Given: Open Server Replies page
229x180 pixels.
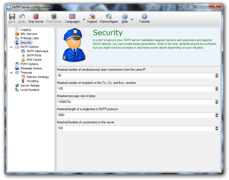Looking at the screenshot, I should [x=30, y=85].
